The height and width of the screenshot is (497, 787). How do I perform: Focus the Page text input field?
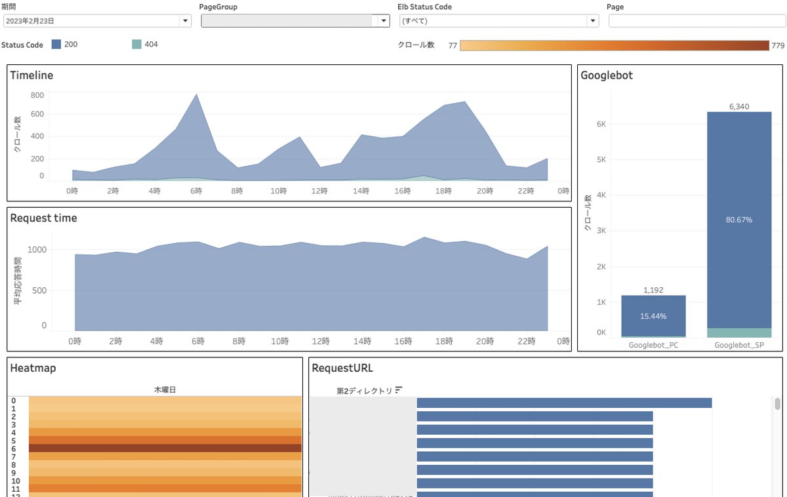point(696,21)
